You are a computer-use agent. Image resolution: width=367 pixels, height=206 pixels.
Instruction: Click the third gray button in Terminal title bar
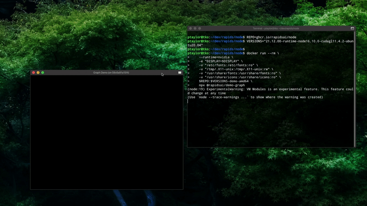199,28
